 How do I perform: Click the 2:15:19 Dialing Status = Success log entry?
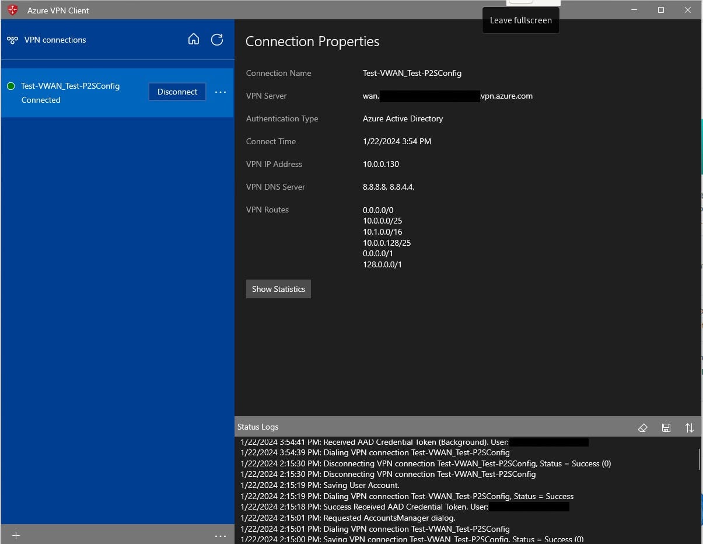[407, 496]
